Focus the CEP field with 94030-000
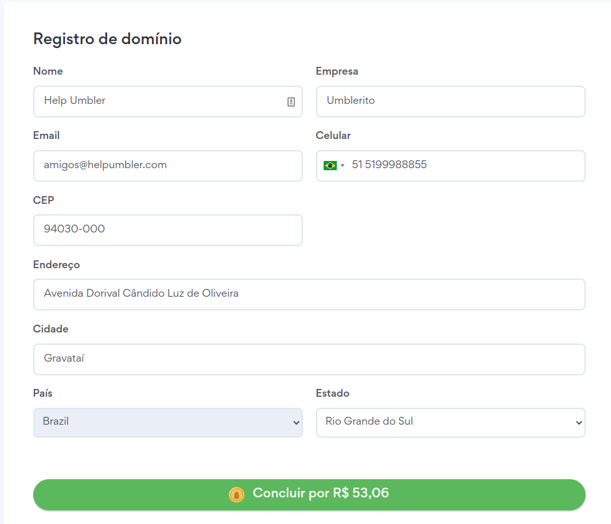611x524 pixels. [x=168, y=230]
